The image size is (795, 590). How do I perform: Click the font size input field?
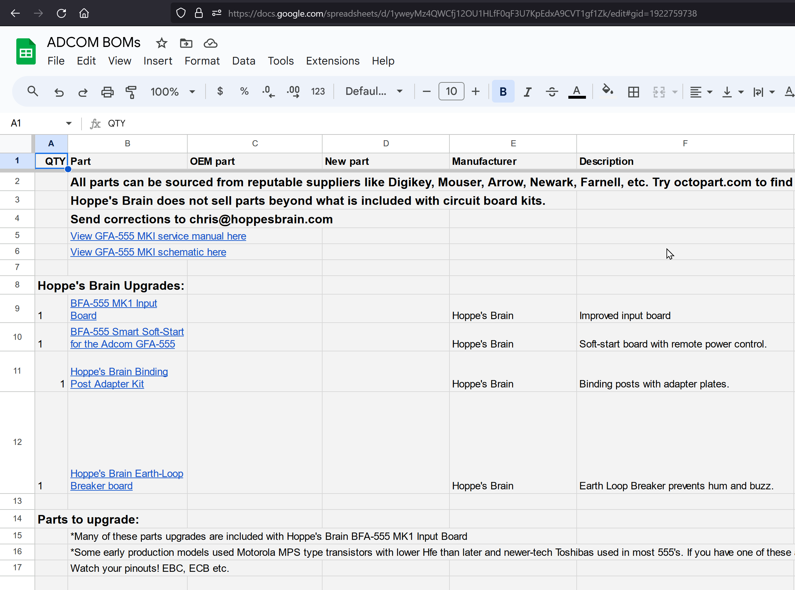tap(451, 91)
